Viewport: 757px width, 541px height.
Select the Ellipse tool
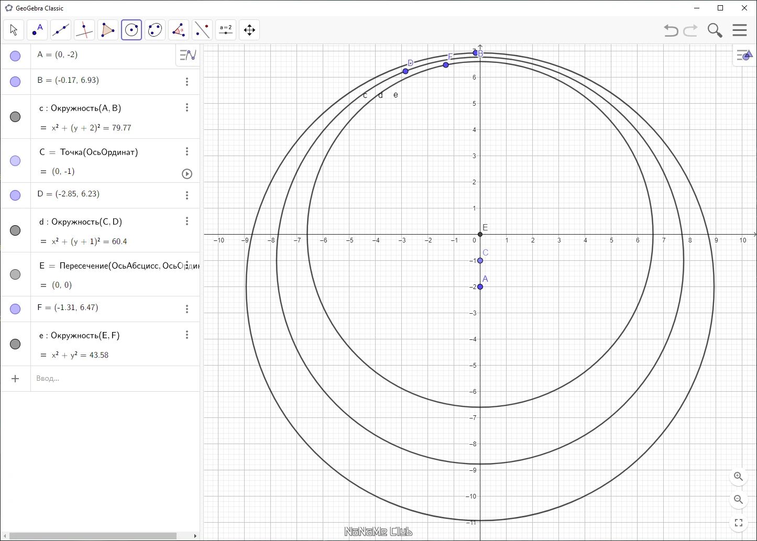155,30
